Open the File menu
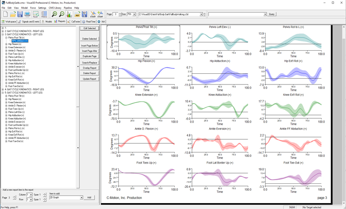The height and width of the screenshot is (209, 346). pos(3,8)
